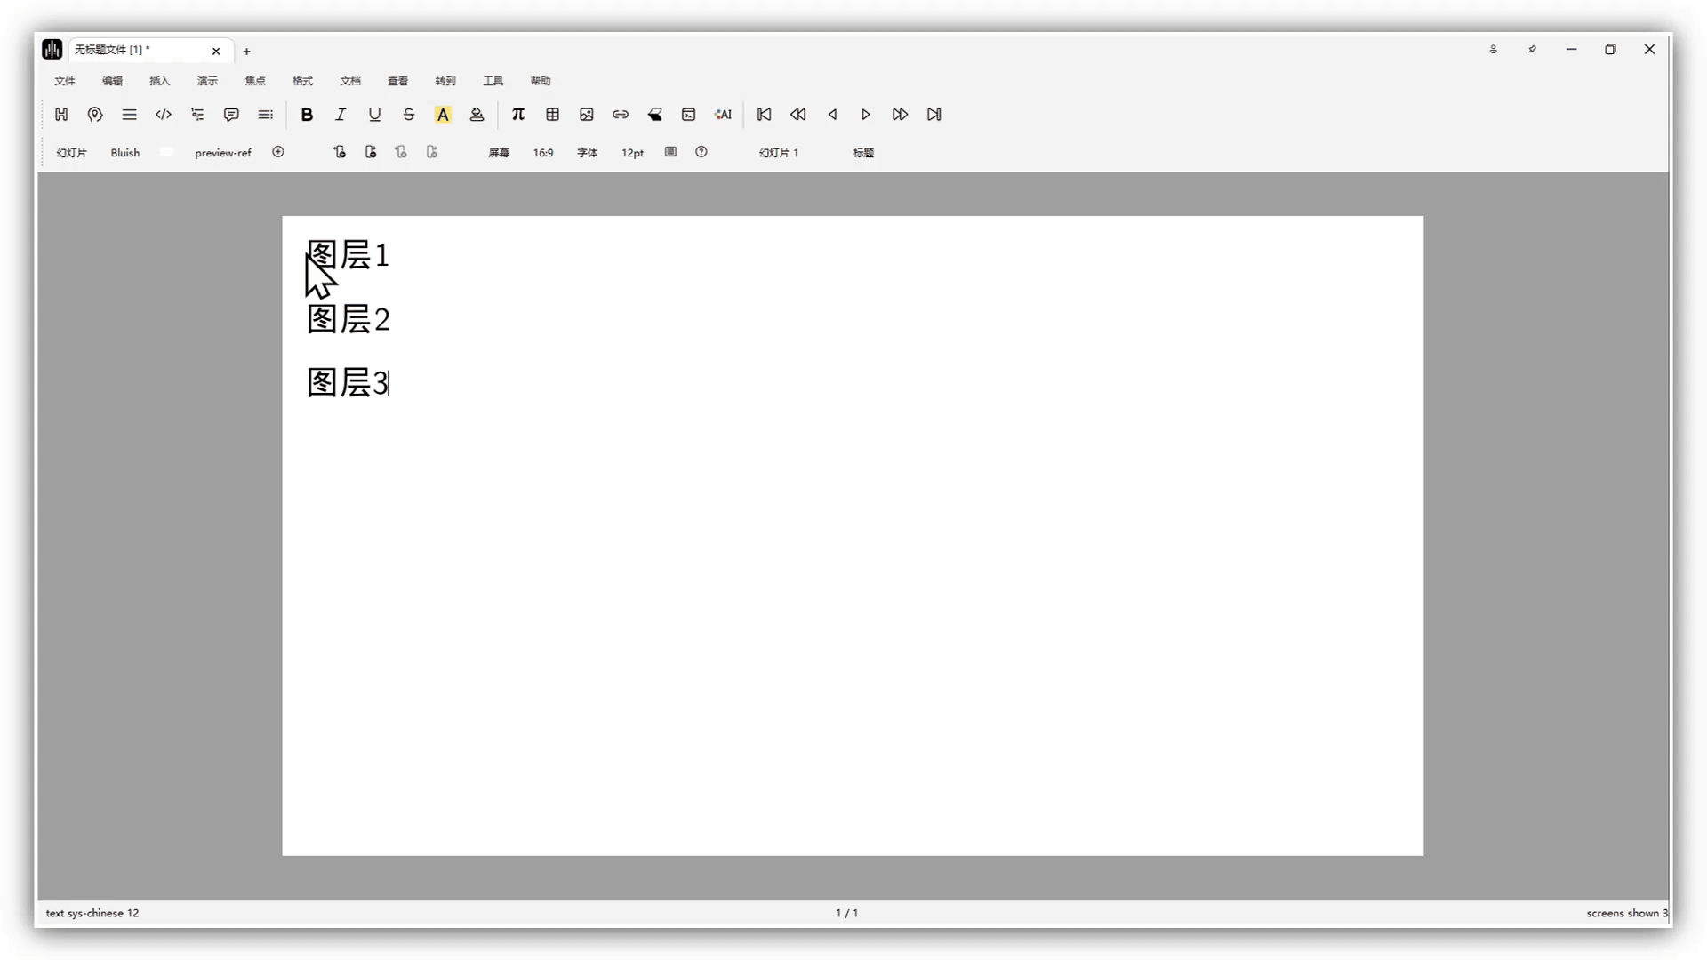Insert a math formula with pi icon
This screenshot has height=960, width=1707.
point(518,115)
